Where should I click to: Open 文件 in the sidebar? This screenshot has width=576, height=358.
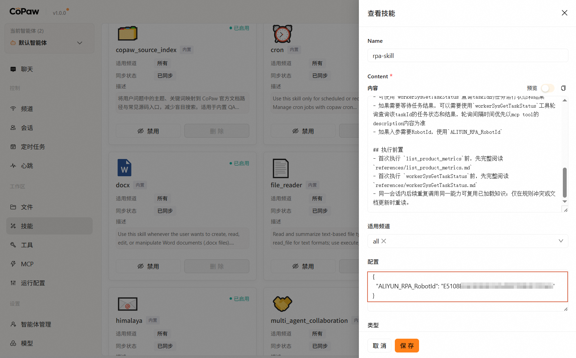pyautogui.click(x=49, y=207)
